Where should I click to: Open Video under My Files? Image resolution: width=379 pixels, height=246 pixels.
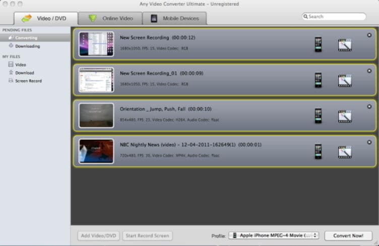tap(35, 64)
